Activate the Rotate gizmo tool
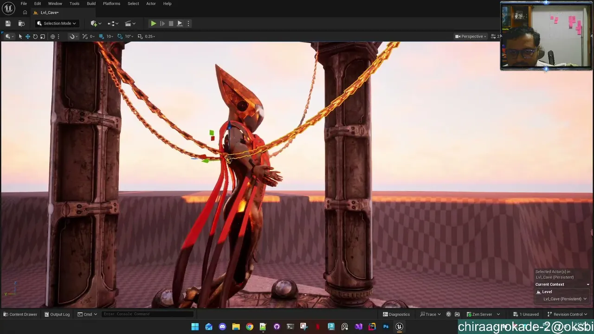This screenshot has height=334, width=594. tap(35, 36)
